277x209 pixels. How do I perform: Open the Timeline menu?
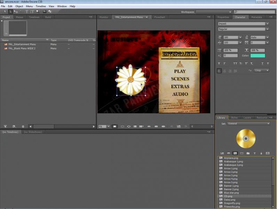(x=41, y=6)
